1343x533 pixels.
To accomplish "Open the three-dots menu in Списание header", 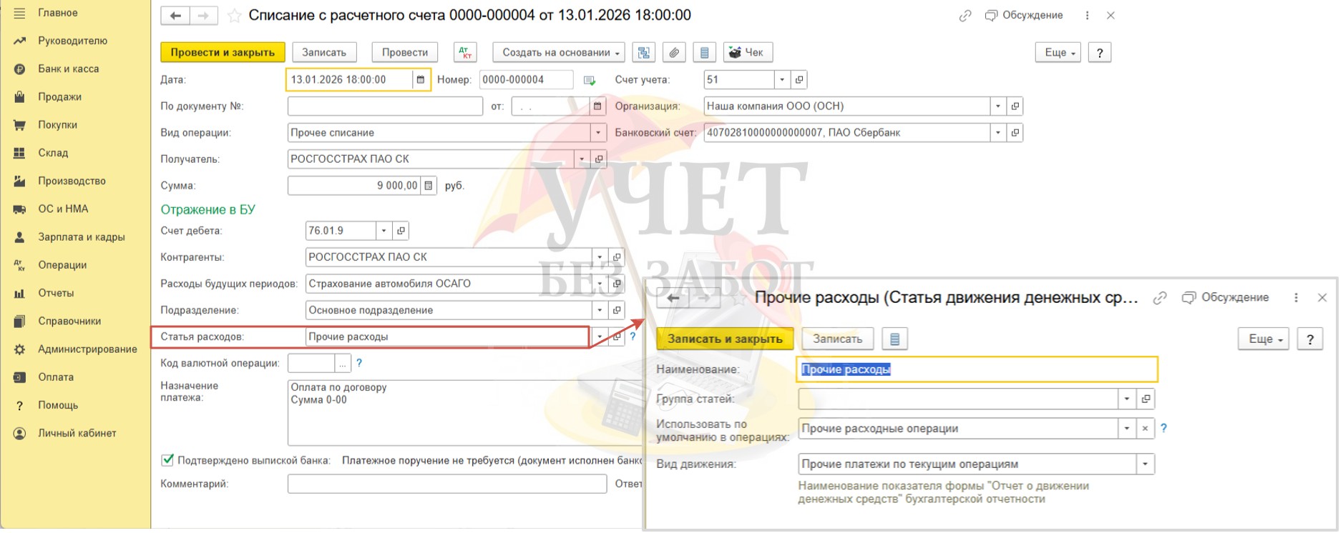I will [x=1087, y=16].
